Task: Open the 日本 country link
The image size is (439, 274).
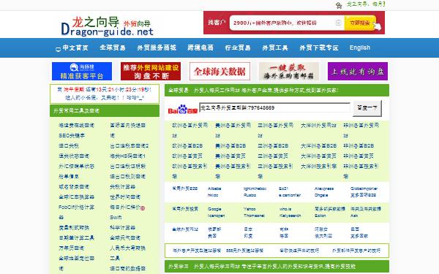Action: point(248,229)
